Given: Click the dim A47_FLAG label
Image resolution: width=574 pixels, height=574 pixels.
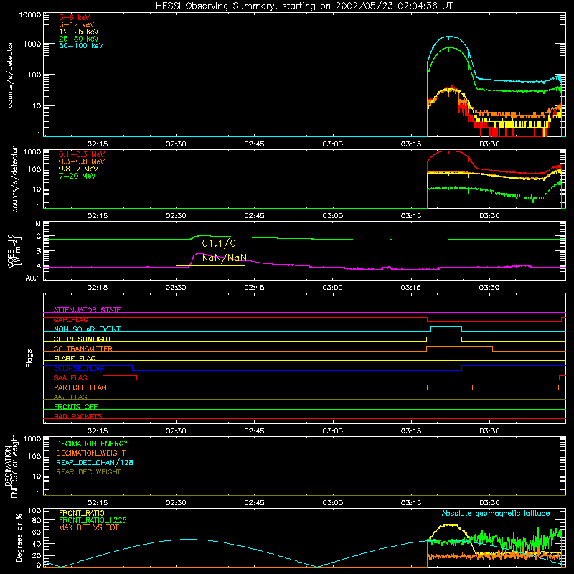Looking at the screenshot, I should tap(70, 397).
